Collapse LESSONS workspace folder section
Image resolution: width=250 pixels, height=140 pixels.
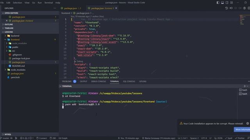[x=30, y=32]
